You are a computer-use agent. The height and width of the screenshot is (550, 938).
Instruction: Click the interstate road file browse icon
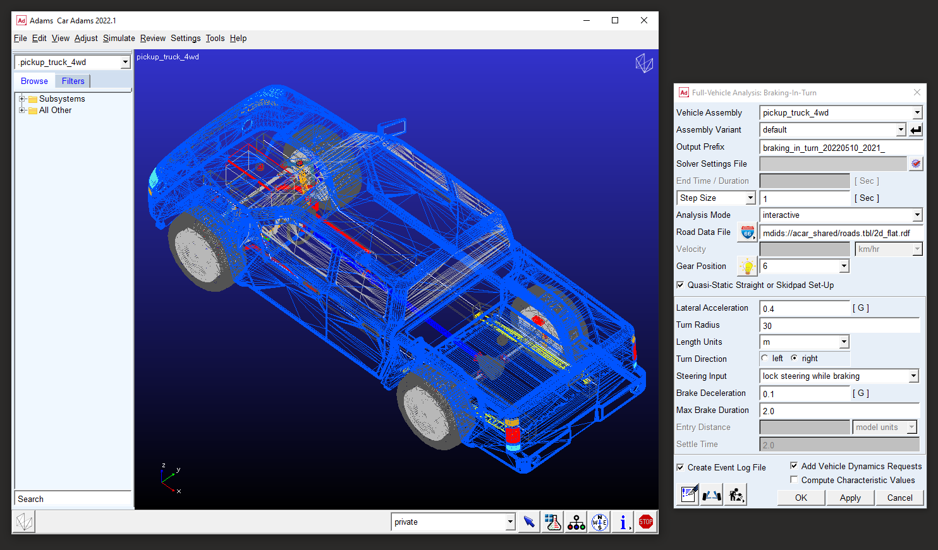tap(748, 232)
